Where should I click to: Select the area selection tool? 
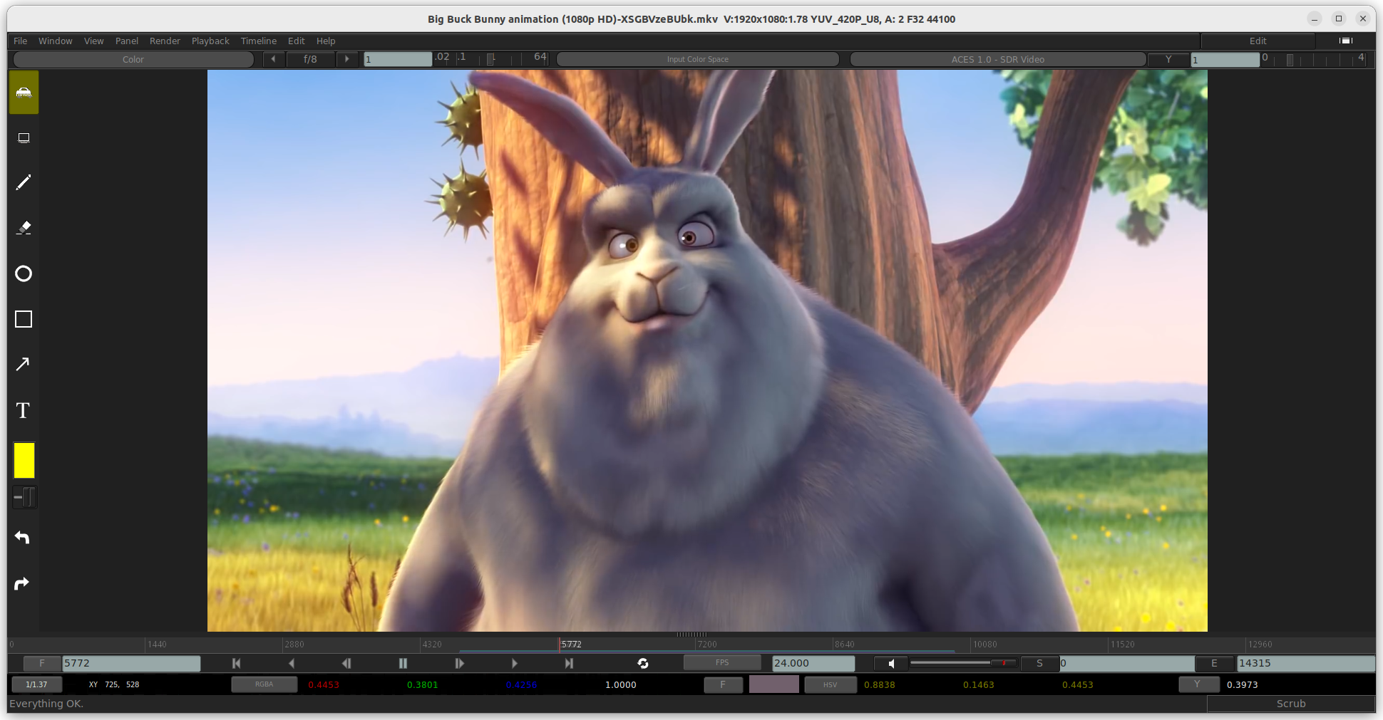pyautogui.click(x=24, y=138)
